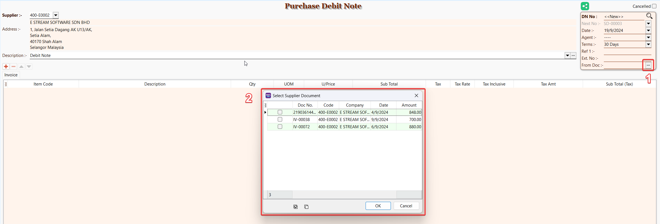The height and width of the screenshot is (224, 660).
Task: Open the Date picker dropdown
Action: pos(648,31)
